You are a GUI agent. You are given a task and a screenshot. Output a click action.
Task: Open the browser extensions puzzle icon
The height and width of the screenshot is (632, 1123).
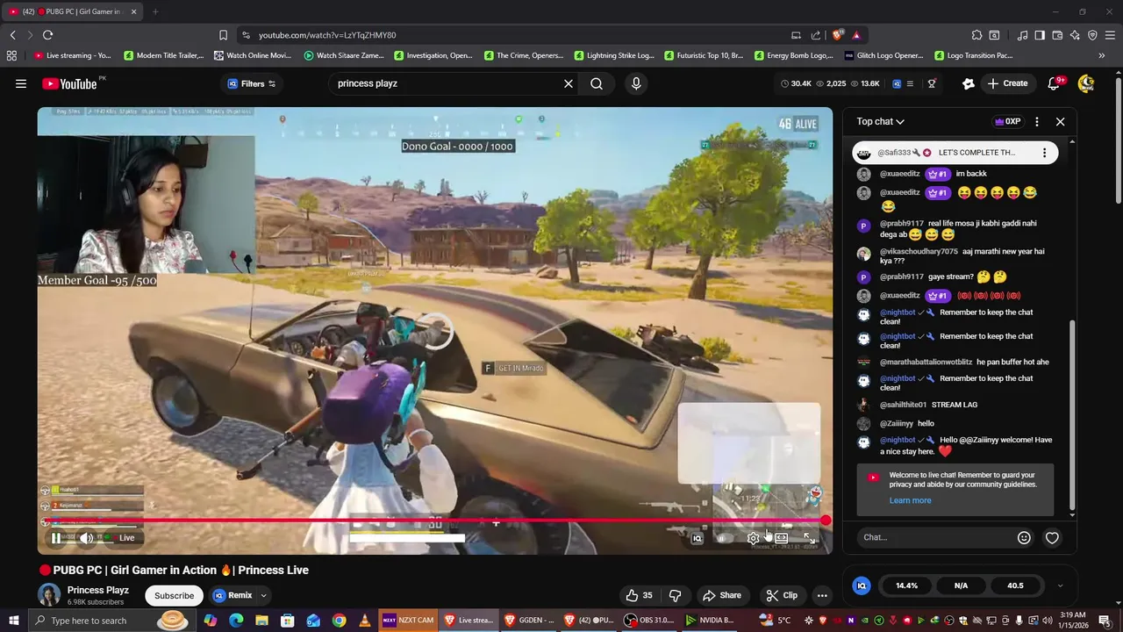point(976,35)
